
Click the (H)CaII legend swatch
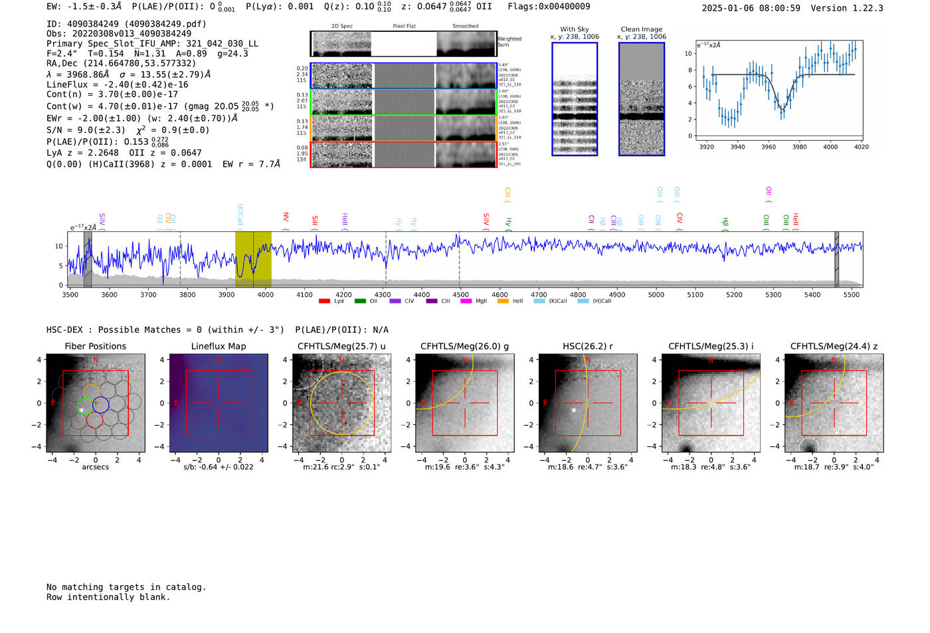583,301
